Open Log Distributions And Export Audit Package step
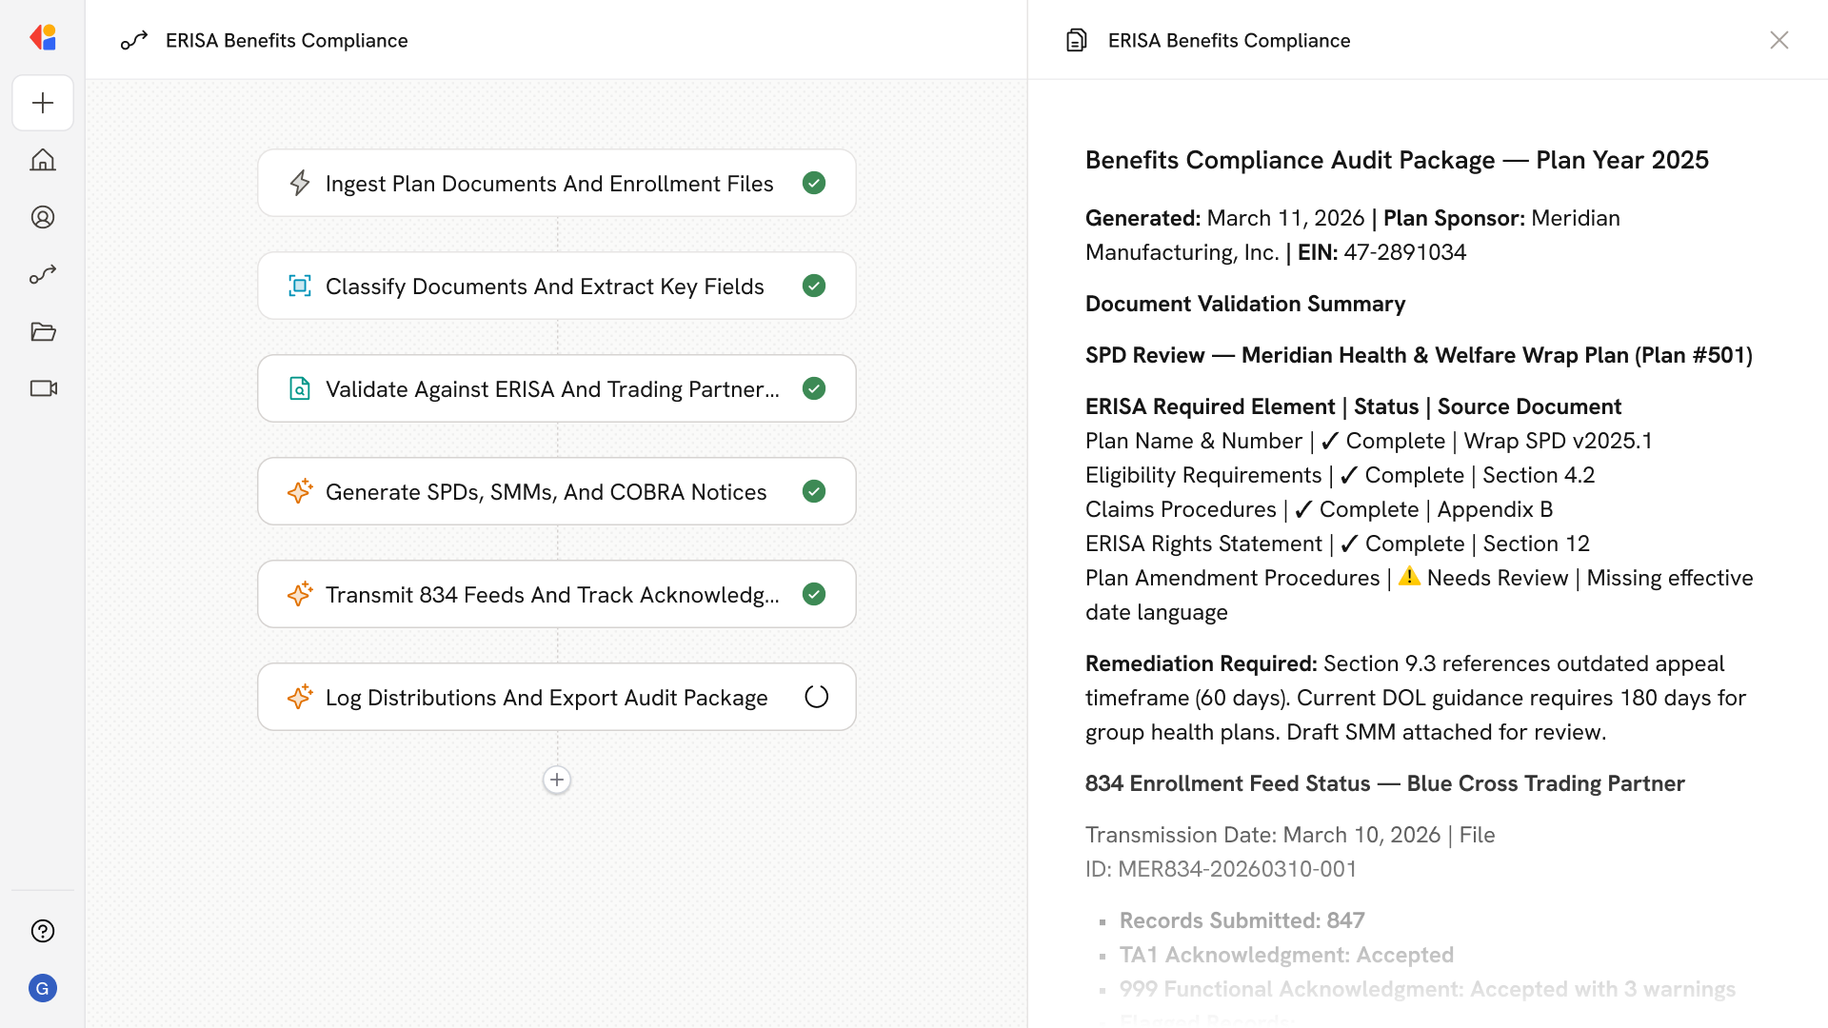Image resolution: width=1828 pixels, height=1028 pixels. pos(546,697)
